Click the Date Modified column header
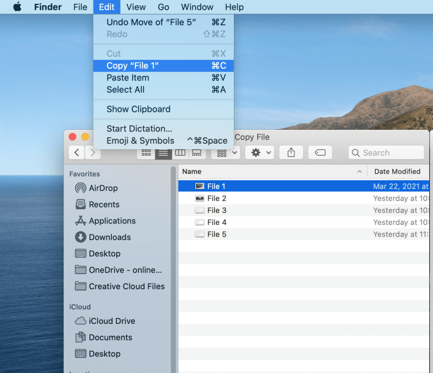The height and width of the screenshot is (373, 433). (x=397, y=171)
